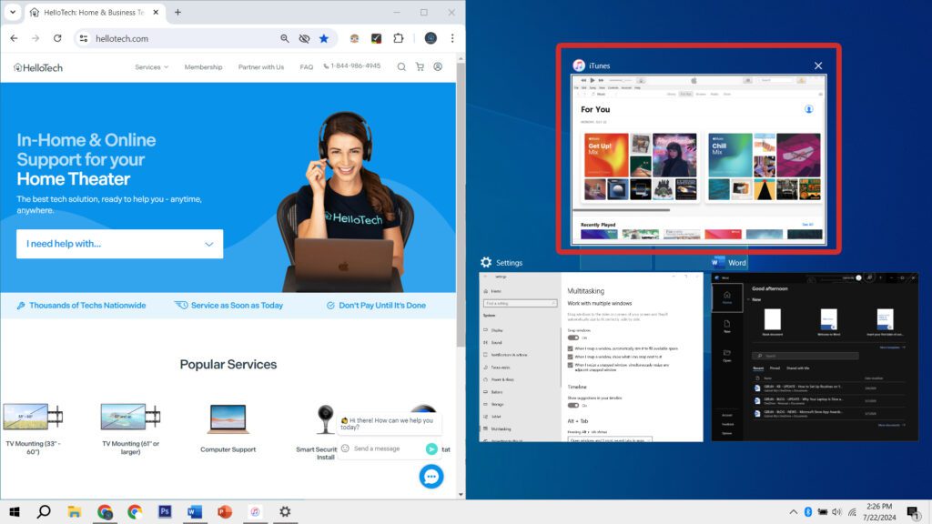Open the FAQ navigation item
Image resolution: width=932 pixels, height=524 pixels.
click(x=307, y=66)
